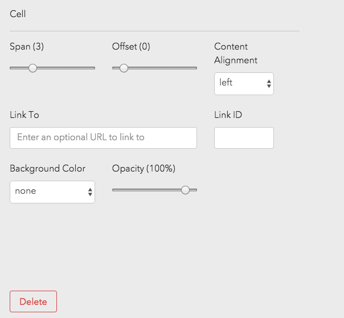Screen dimensions: 344x318
Task: Click the red Delete button
Action: coord(33,301)
